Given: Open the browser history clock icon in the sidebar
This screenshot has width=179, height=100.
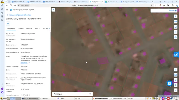Looking at the screenshot, I should [x=2, y=5].
